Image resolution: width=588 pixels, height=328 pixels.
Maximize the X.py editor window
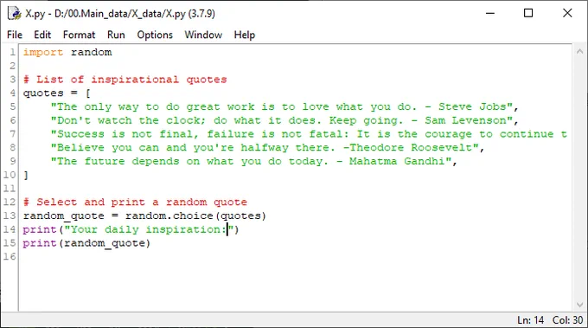[x=528, y=13]
